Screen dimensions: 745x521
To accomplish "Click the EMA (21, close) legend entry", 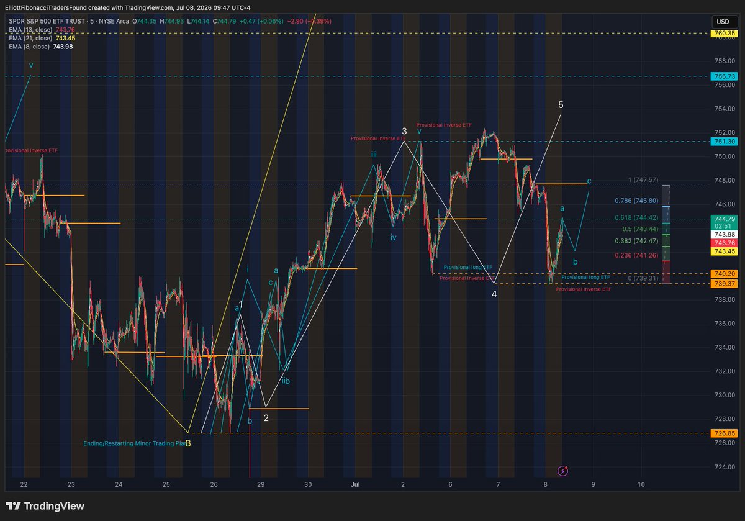I will (x=42, y=38).
